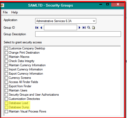
Task: Toggle Export from Finder checkbox
Action: 6,86
